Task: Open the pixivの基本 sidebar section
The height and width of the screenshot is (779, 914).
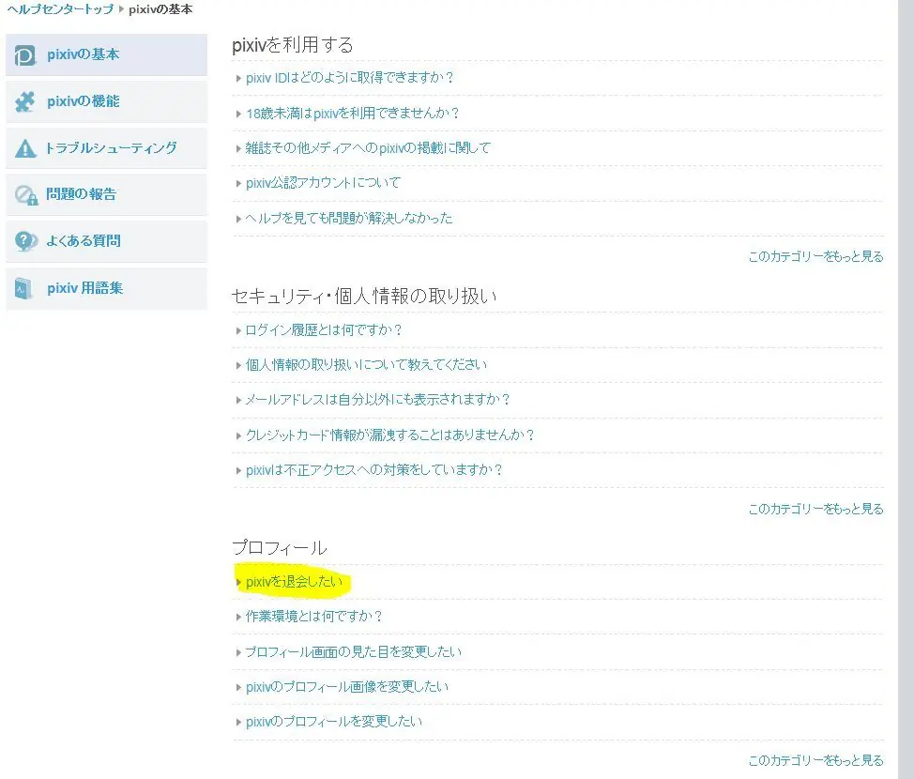Action: tap(106, 54)
